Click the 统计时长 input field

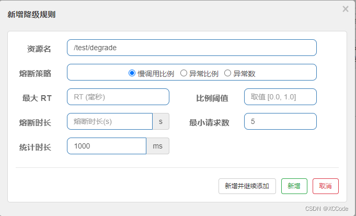coord(107,146)
